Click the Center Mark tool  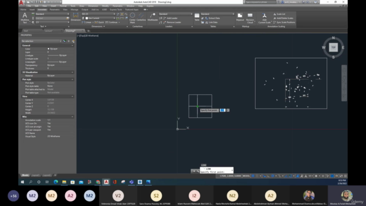(132, 18)
